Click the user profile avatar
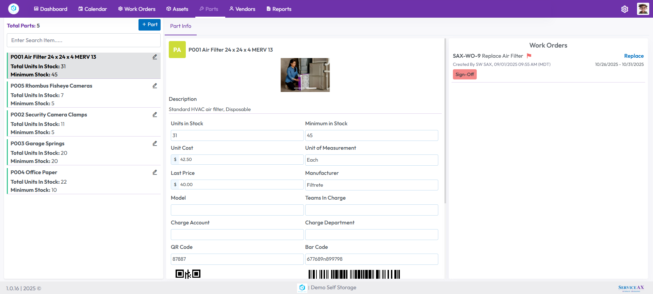 [x=643, y=9]
